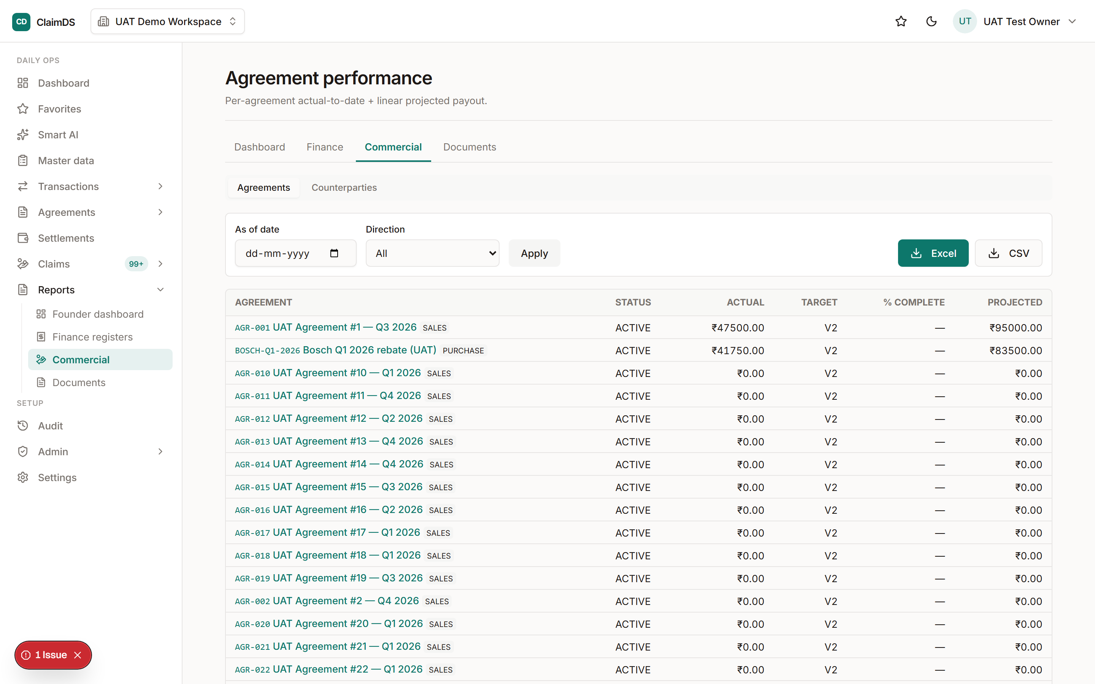The height and width of the screenshot is (684, 1095).
Task: Export to CSV
Action: (1009, 253)
